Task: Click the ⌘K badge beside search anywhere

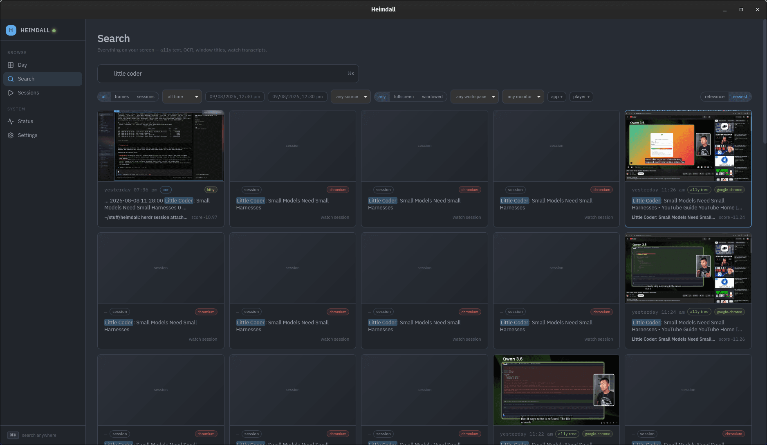Action: [x=13, y=435]
